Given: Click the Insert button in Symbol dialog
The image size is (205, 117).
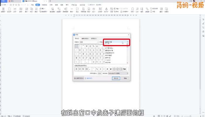Looking at the screenshot, I should point(116,78).
